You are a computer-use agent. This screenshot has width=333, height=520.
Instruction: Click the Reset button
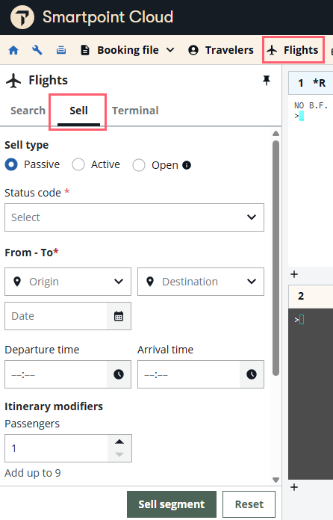coord(249,504)
